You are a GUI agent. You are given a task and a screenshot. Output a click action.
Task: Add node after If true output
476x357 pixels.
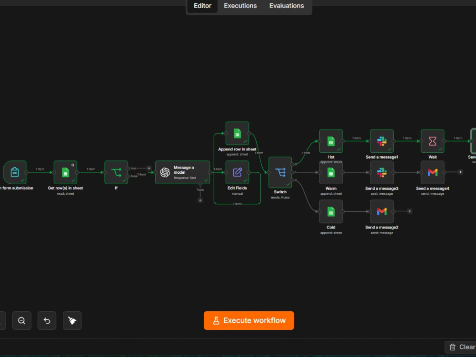(x=149, y=168)
